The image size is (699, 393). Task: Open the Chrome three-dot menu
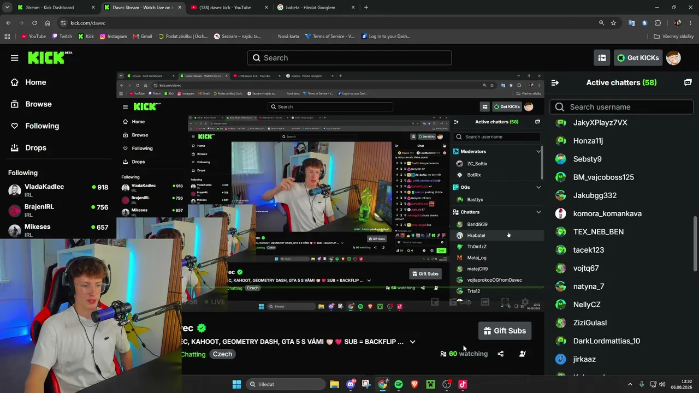[x=691, y=23]
